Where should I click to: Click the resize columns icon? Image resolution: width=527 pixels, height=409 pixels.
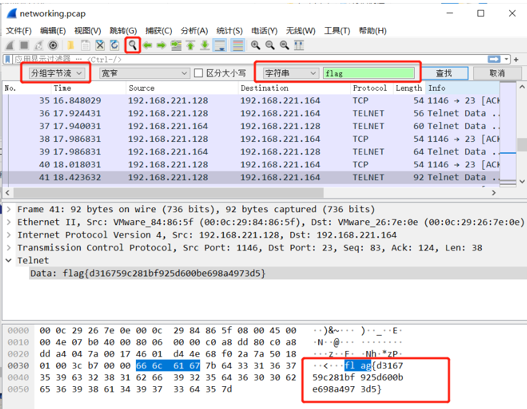pos(299,45)
